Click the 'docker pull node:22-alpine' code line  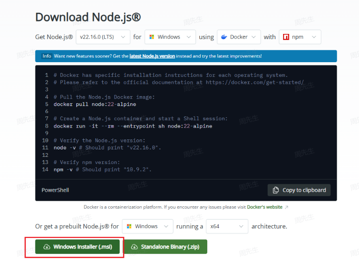[x=95, y=104]
